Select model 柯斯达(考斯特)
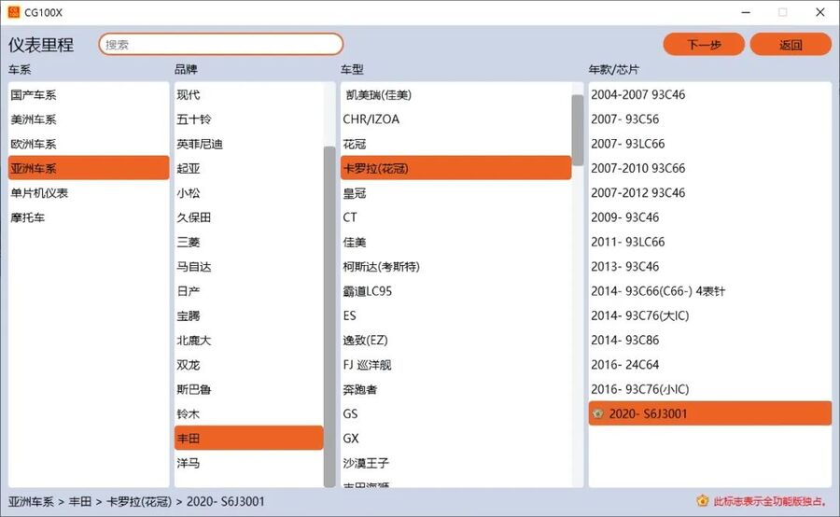Viewport: 840px width, 517px height. pos(455,267)
